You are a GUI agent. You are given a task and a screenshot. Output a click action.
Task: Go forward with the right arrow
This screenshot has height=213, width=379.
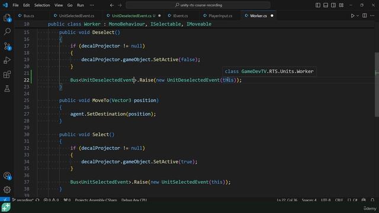[120, 5]
